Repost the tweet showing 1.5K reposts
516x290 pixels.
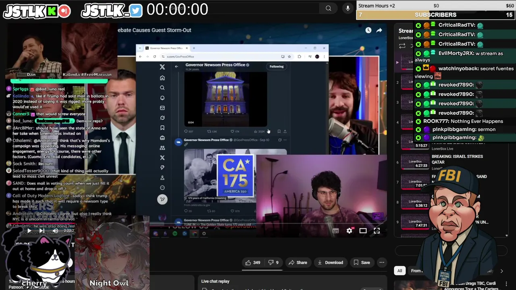[212, 131]
